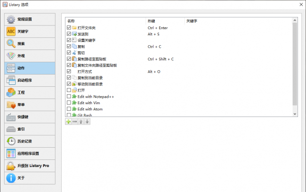
Task: Open the 启动程序 launch programs section
Action: [30, 80]
